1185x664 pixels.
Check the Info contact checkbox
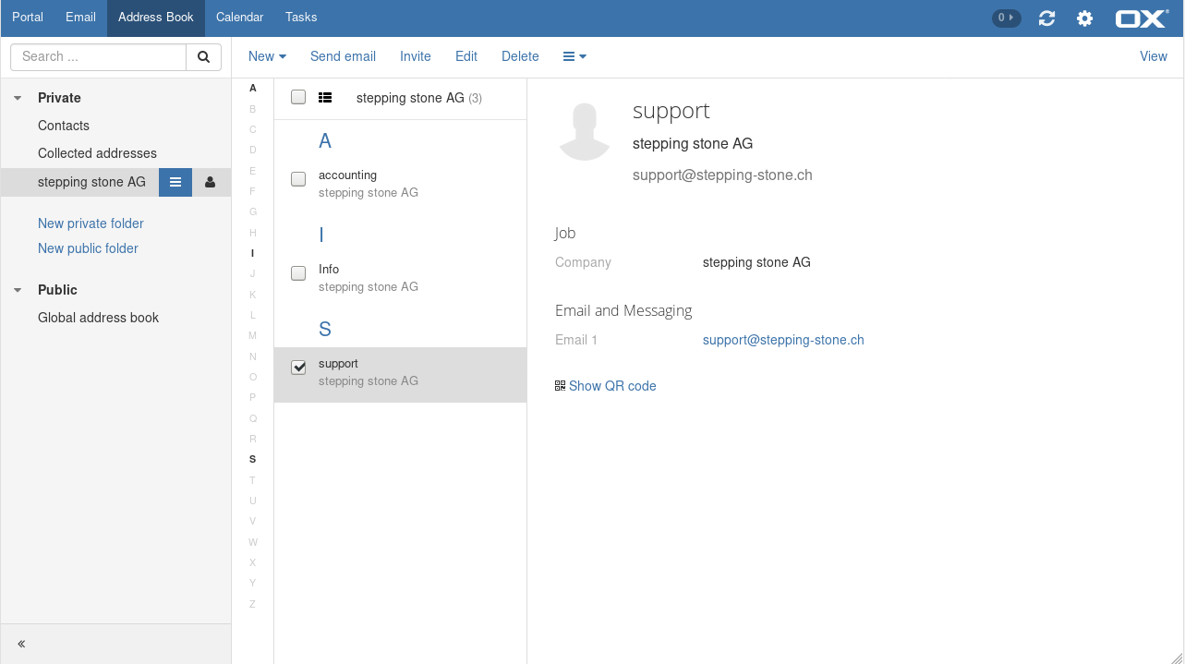point(298,273)
